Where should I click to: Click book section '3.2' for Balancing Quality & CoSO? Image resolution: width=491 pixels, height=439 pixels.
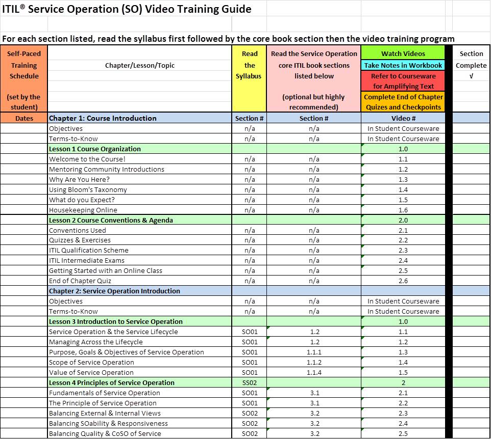pyautogui.click(x=314, y=433)
